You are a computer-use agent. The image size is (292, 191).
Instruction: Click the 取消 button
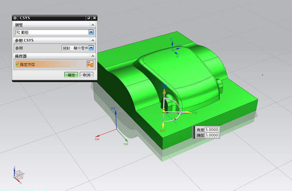(87, 75)
